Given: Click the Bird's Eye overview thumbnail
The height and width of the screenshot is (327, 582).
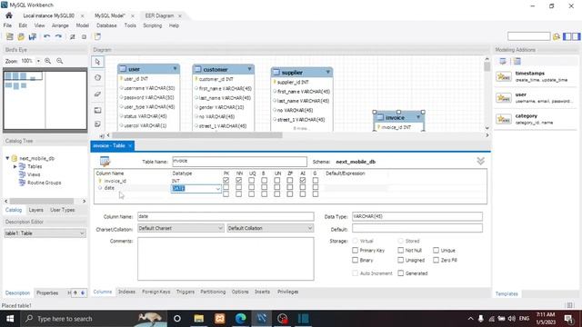Looking at the screenshot, I should (x=45, y=100).
